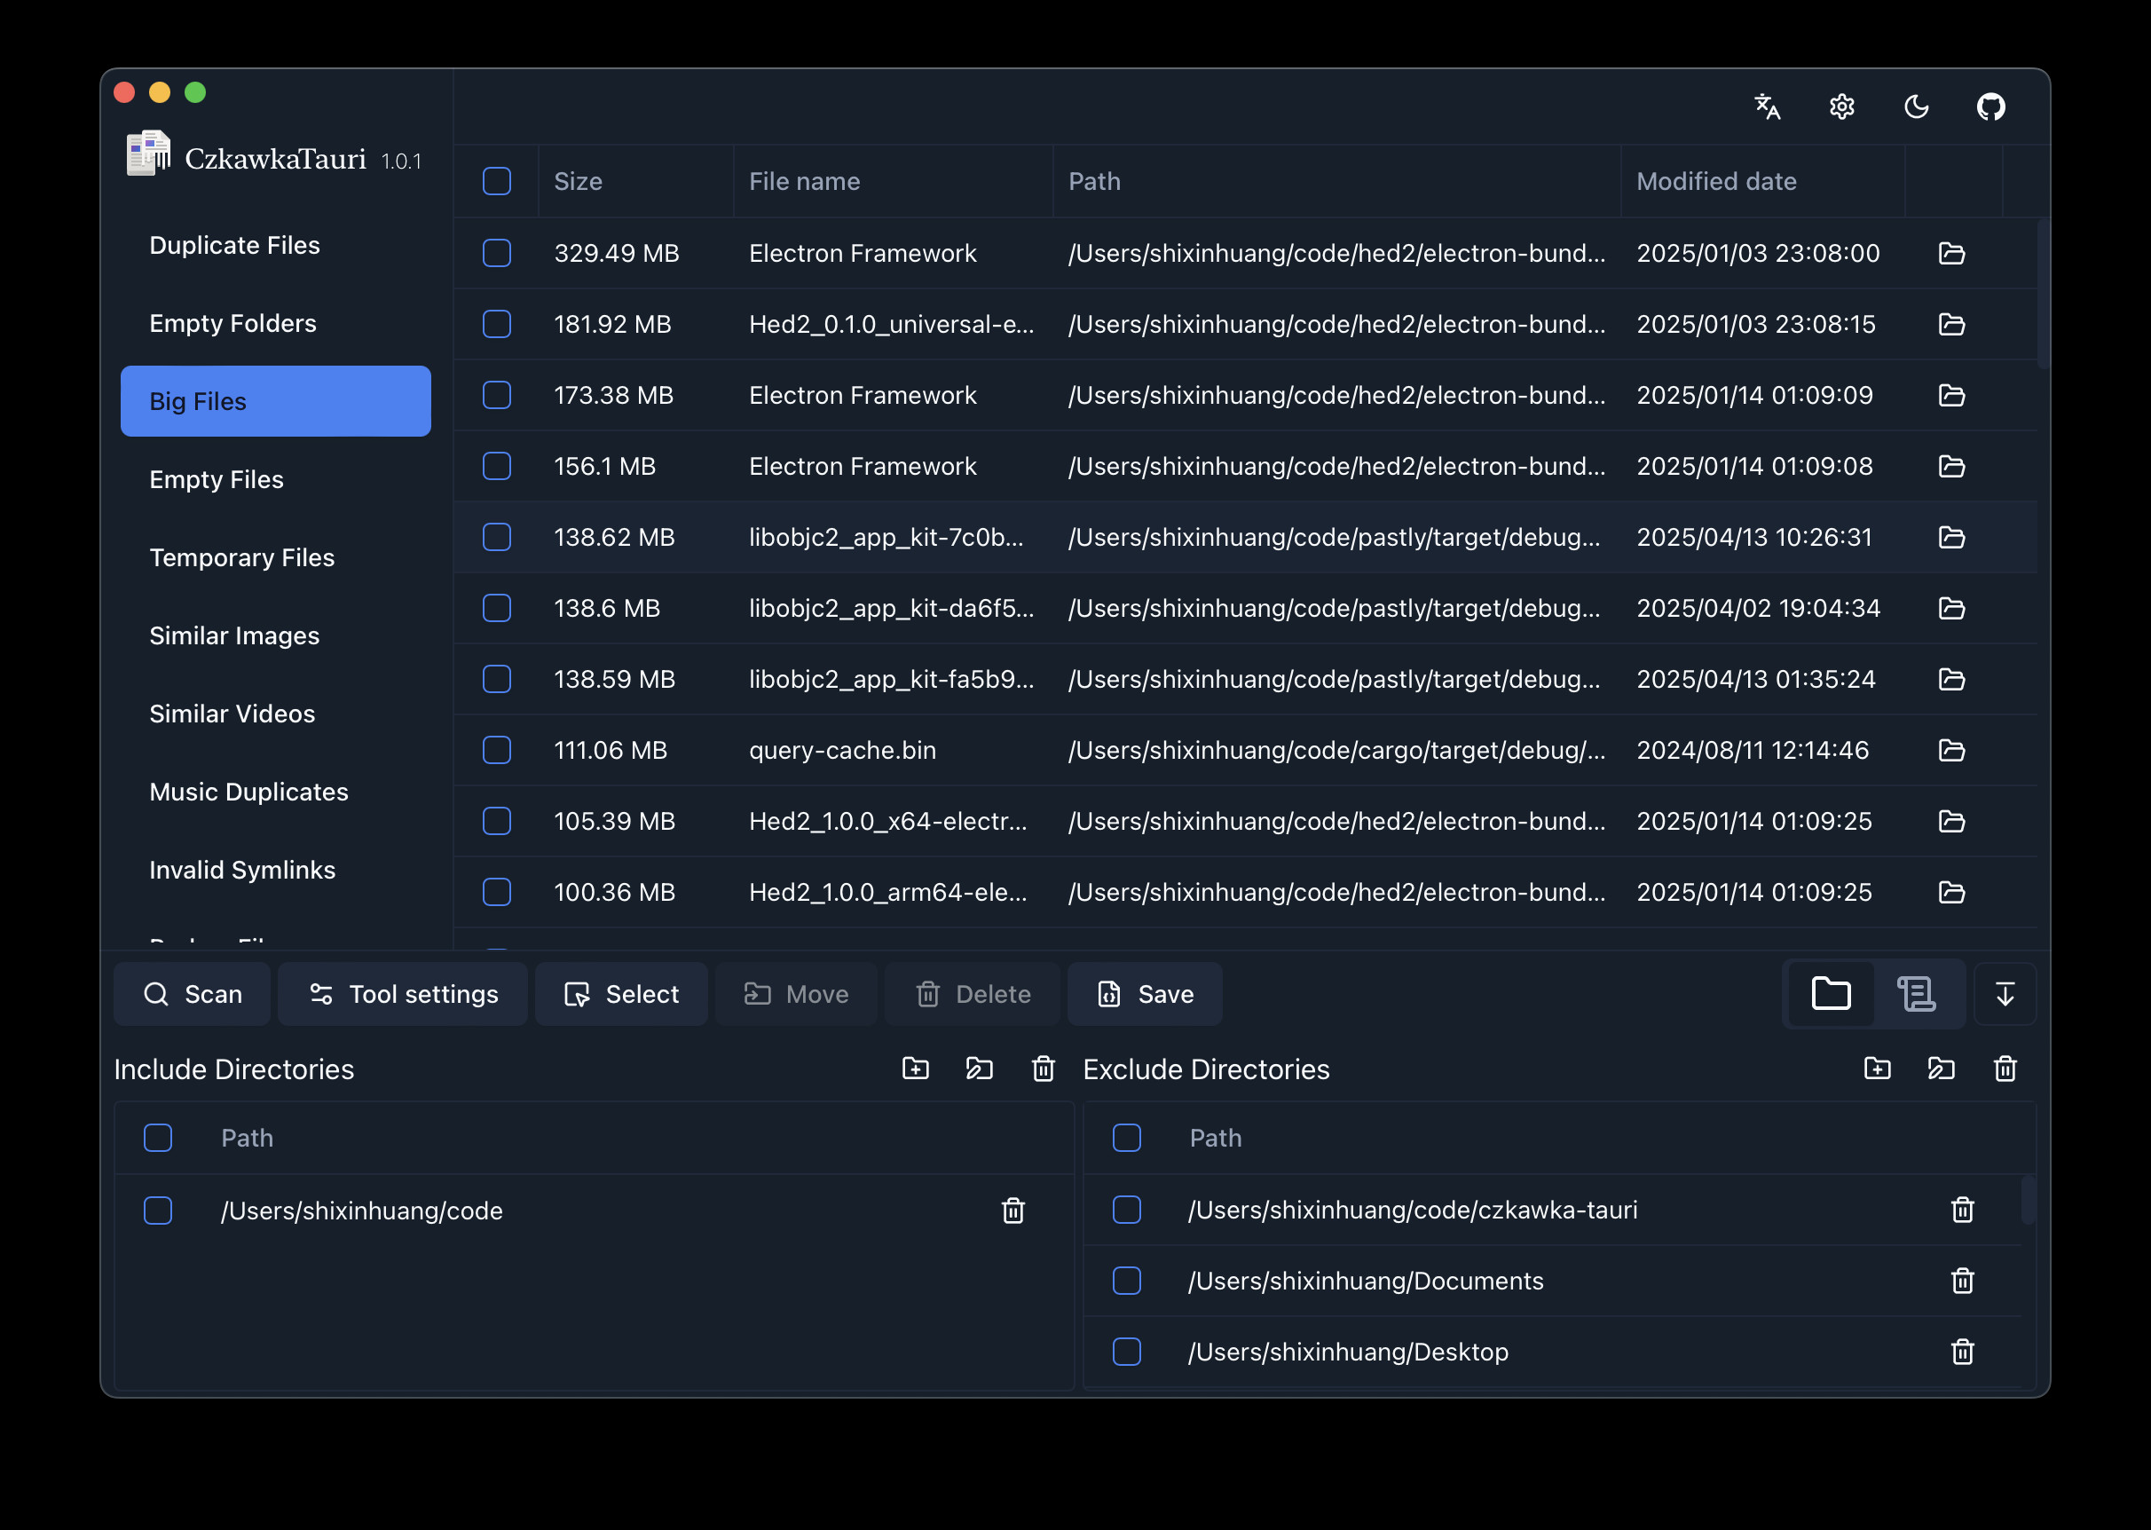Switch to the logs scroll panel icon
The width and height of the screenshot is (2151, 1530).
coord(1916,994)
